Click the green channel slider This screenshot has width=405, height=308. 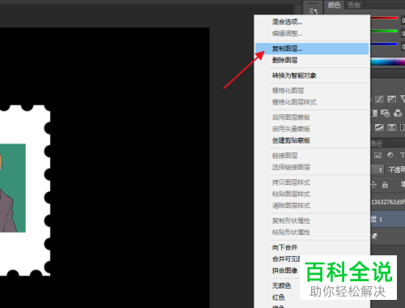click(384, 31)
